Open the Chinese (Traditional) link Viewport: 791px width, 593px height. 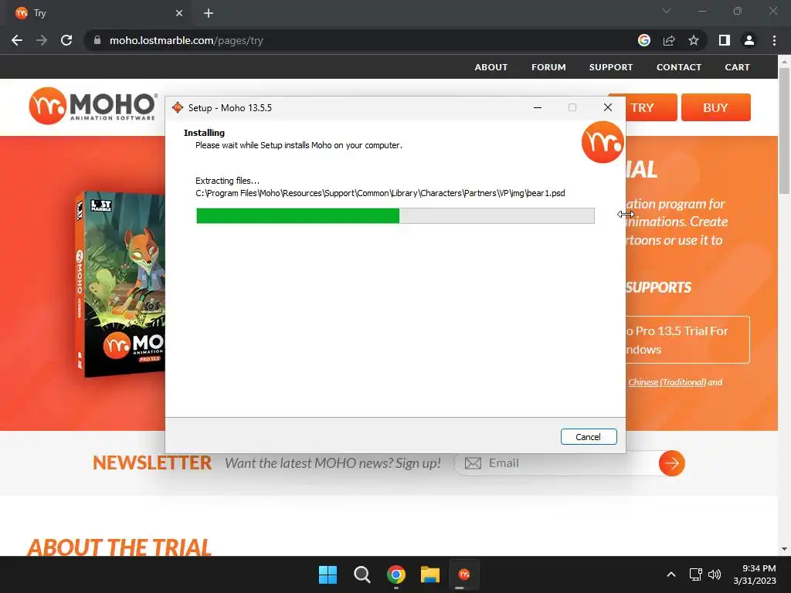click(x=667, y=382)
